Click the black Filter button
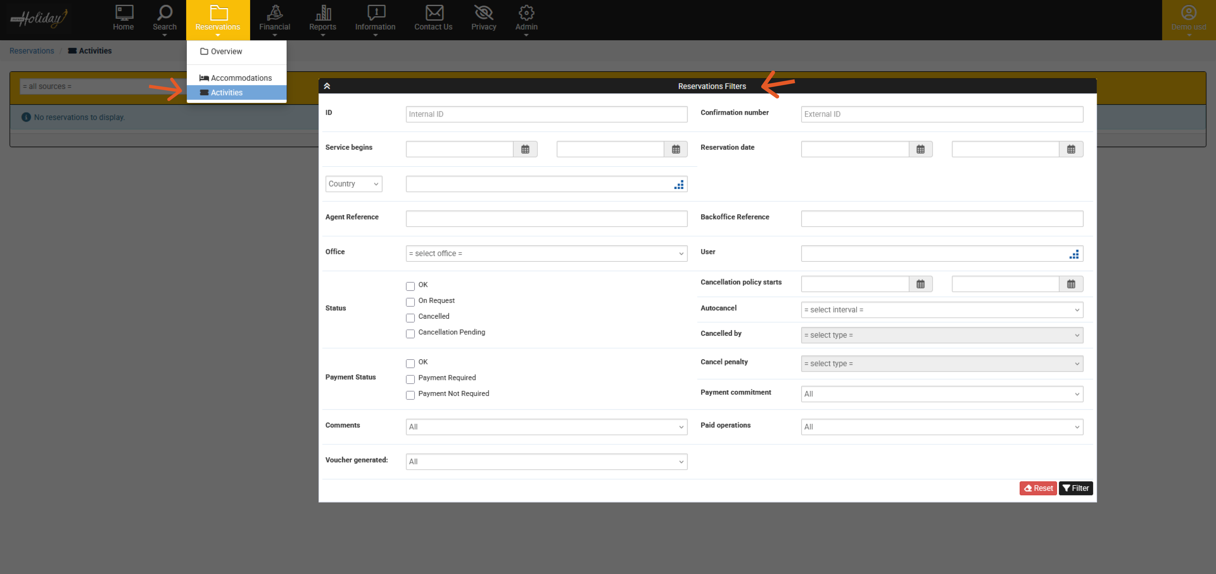The height and width of the screenshot is (574, 1216). click(1075, 489)
